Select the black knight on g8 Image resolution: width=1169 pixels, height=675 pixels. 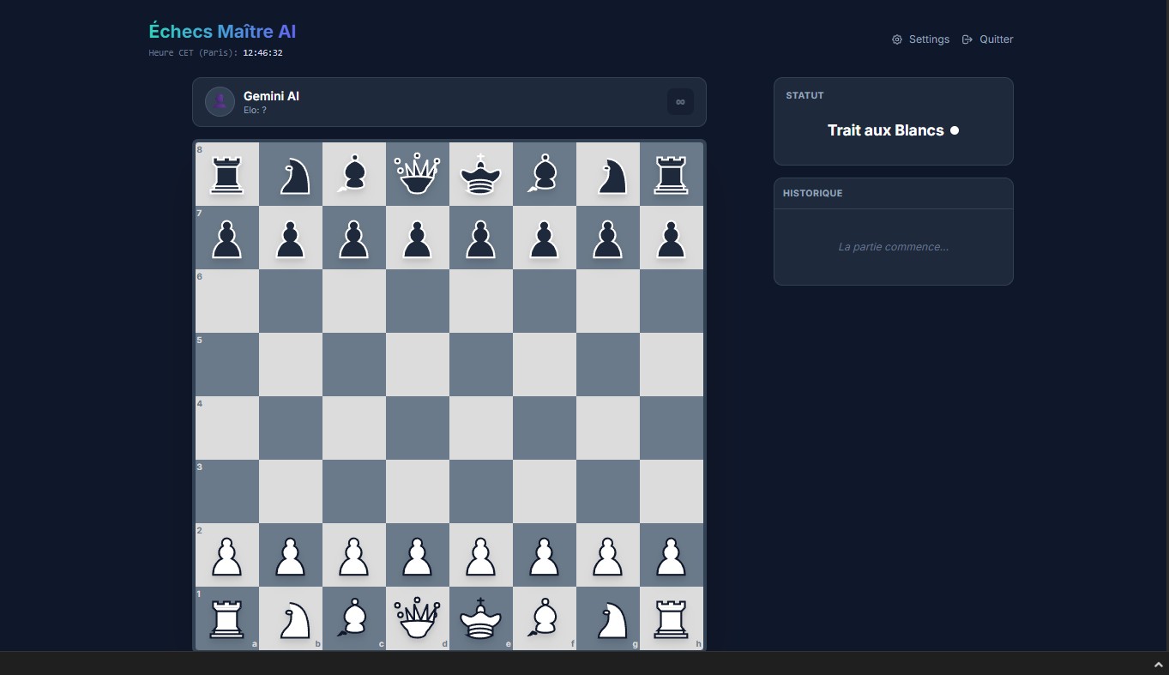(607, 174)
